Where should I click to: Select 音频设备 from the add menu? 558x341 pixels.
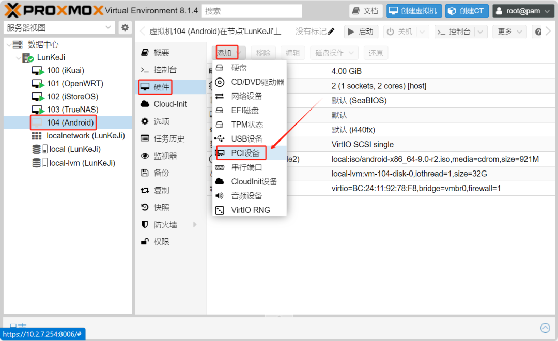tap(250, 196)
